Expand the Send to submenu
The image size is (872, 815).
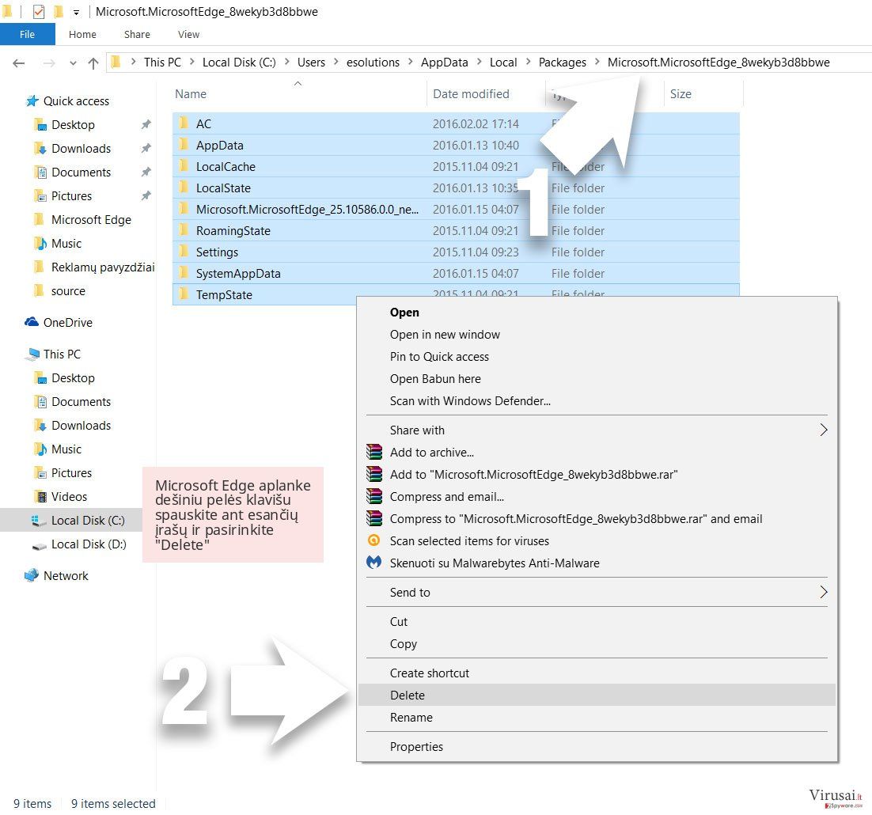tap(597, 593)
